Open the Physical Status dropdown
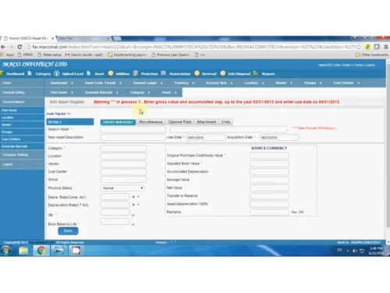390x293 pixels. click(122, 188)
